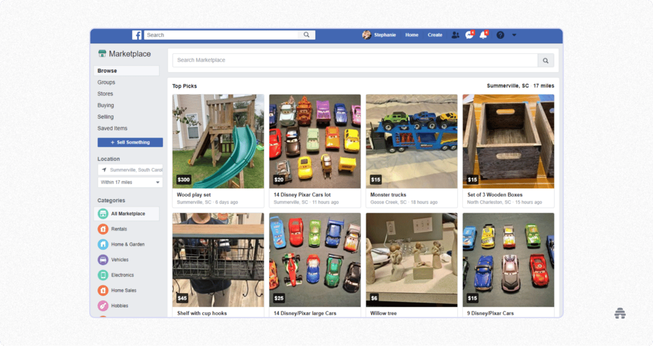Click the "Set of 3 Wooden Boxes" title

click(x=495, y=195)
